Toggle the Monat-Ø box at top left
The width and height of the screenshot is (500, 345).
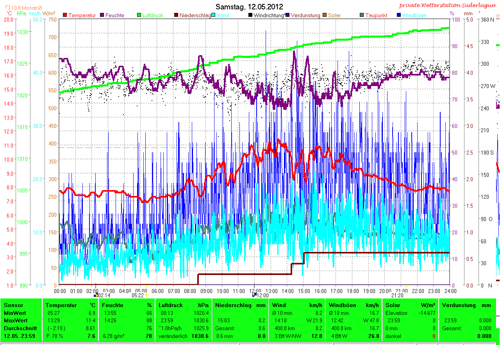tap(8, 8)
